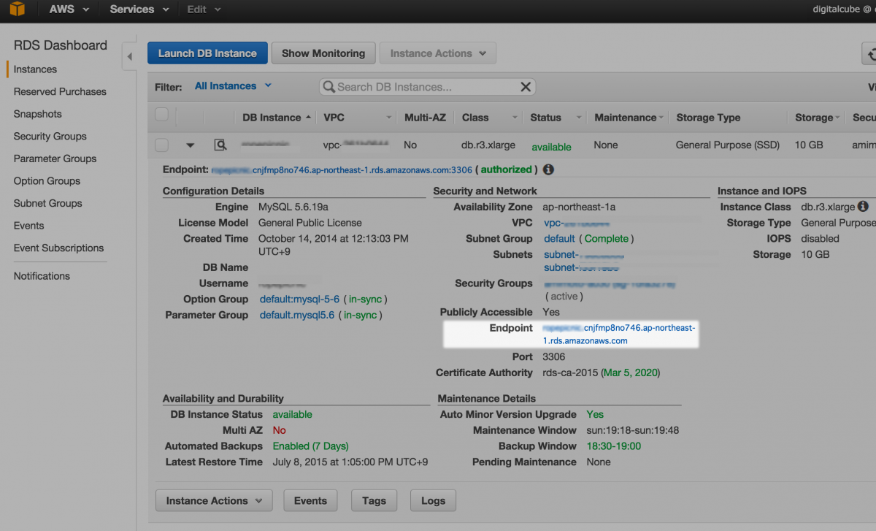Screen dimensions: 876x531
Task: Click the Launch DB Instance button
Action: pyautogui.click(x=207, y=53)
